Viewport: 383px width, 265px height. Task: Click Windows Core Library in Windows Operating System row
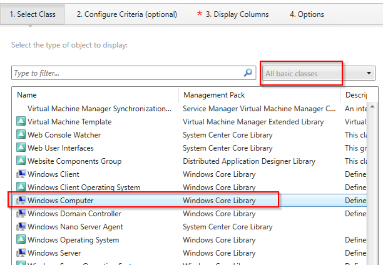coord(219,240)
